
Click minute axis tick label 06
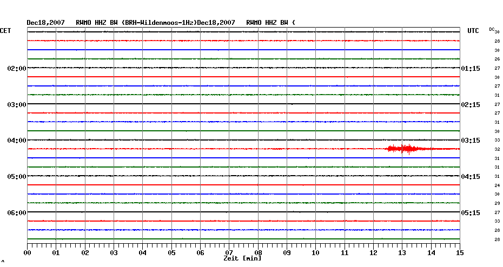(x=201, y=253)
